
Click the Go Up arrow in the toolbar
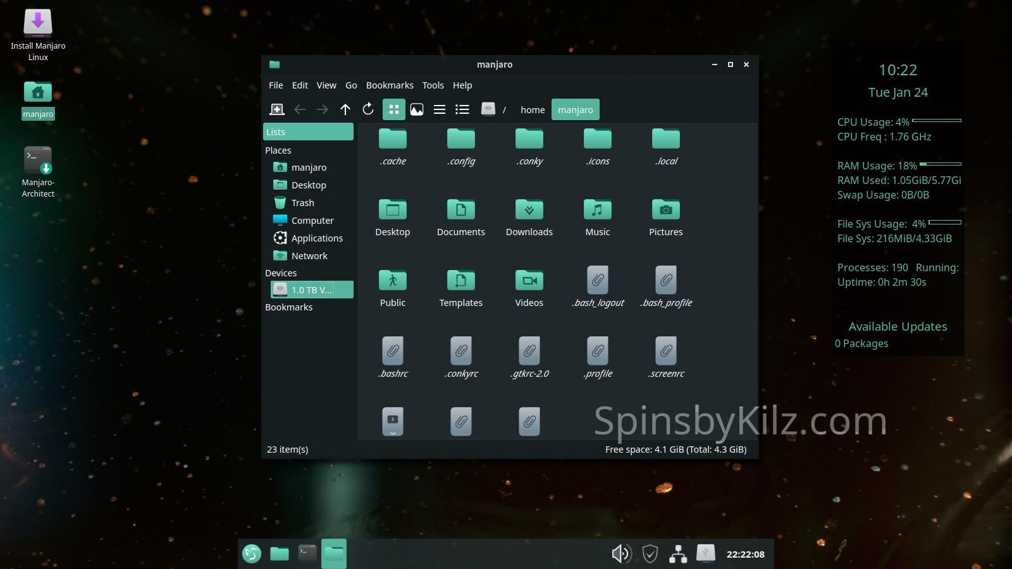pos(345,109)
